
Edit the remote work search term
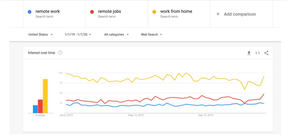[x=54, y=14]
